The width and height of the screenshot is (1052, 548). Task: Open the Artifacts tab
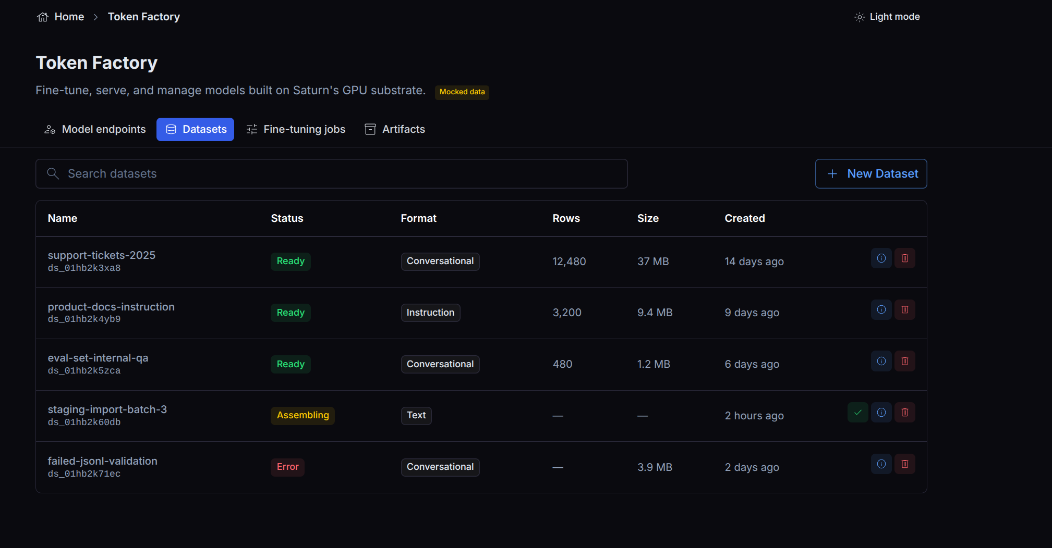tap(395, 129)
